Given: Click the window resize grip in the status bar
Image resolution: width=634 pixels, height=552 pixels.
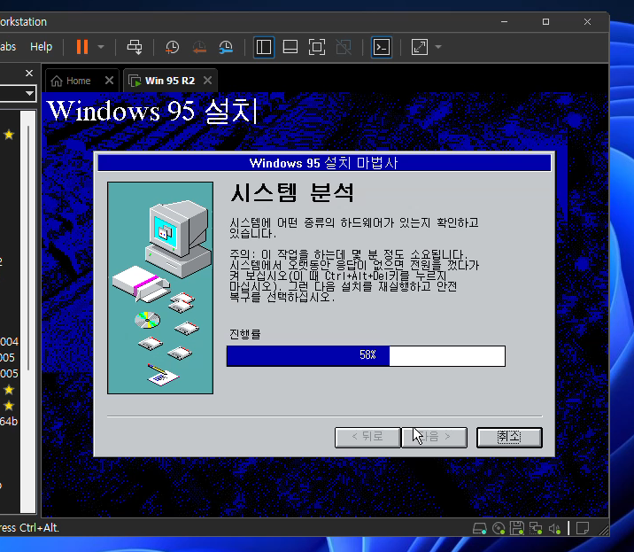Looking at the screenshot, I should pyautogui.click(x=604, y=530).
